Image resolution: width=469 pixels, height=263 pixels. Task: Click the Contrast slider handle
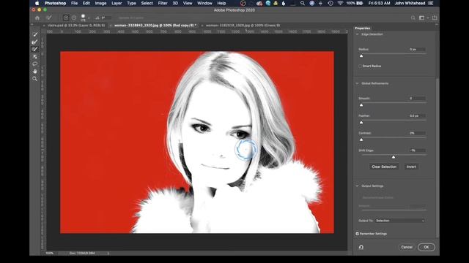(x=361, y=140)
